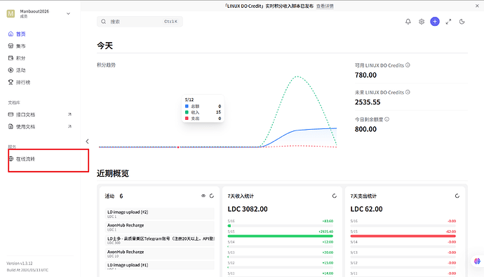The image size is (484, 277).
Task: Switch to dark mode with moon icon
Action: [x=462, y=22]
